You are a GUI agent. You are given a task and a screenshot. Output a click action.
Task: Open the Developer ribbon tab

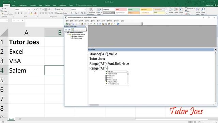(63, 5)
